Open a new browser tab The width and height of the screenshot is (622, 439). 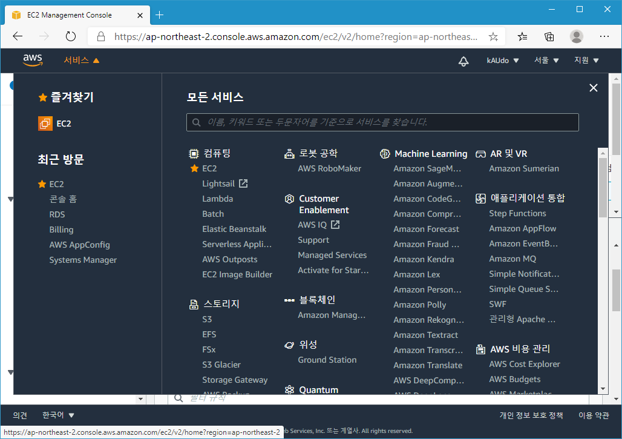[x=160, y=15]
